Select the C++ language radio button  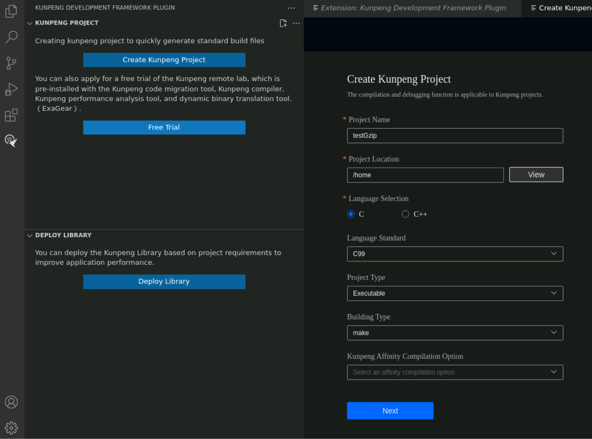click(405, 214)
